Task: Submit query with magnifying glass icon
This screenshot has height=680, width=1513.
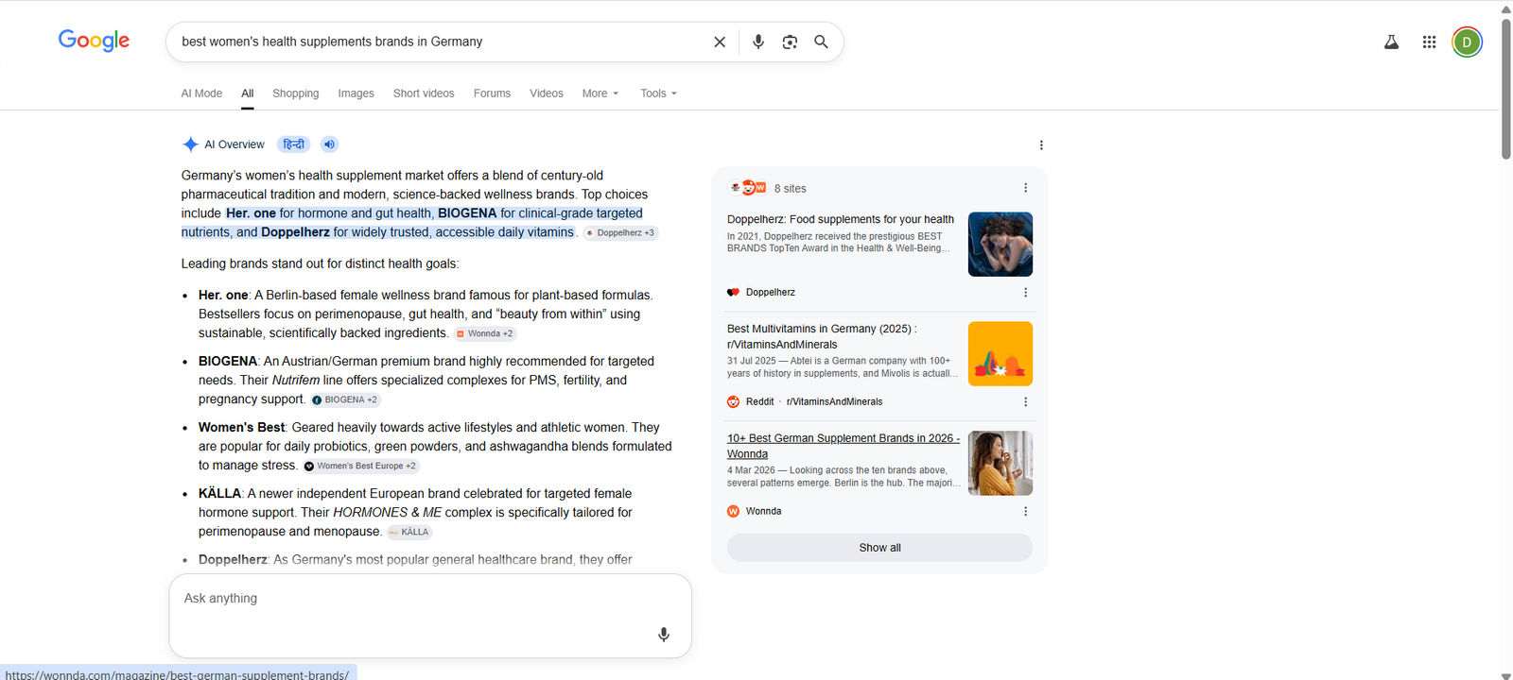Action: coord(821,42)
